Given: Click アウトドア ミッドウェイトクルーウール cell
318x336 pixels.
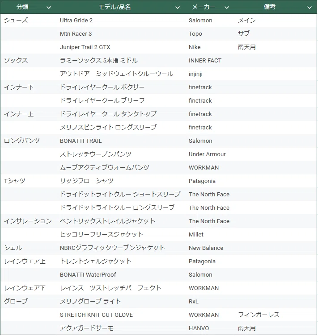Looking at the screenshot, I should click(x=117, y=74).
